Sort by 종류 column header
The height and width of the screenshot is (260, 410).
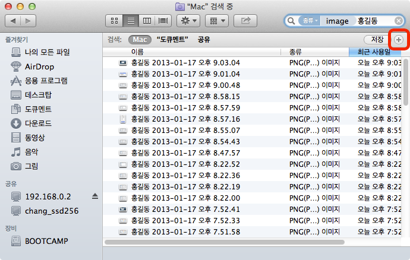pos(315,52)
